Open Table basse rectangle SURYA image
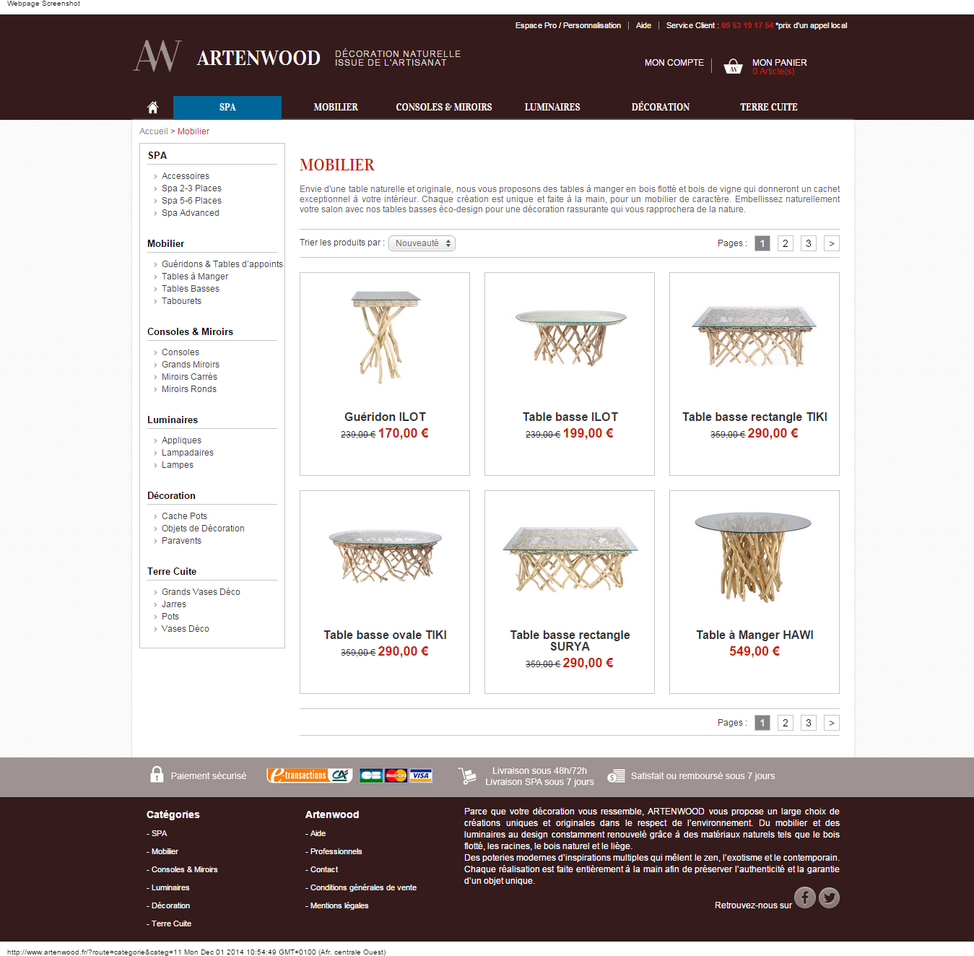This screenshot has height=956, width=974. click(570, 559)
